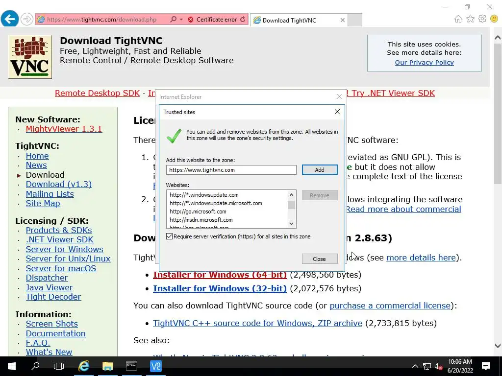The width and height of the screenshot is (502, 376).
Task: Click the address bar search magnifier icon
Action: (173, 20)
